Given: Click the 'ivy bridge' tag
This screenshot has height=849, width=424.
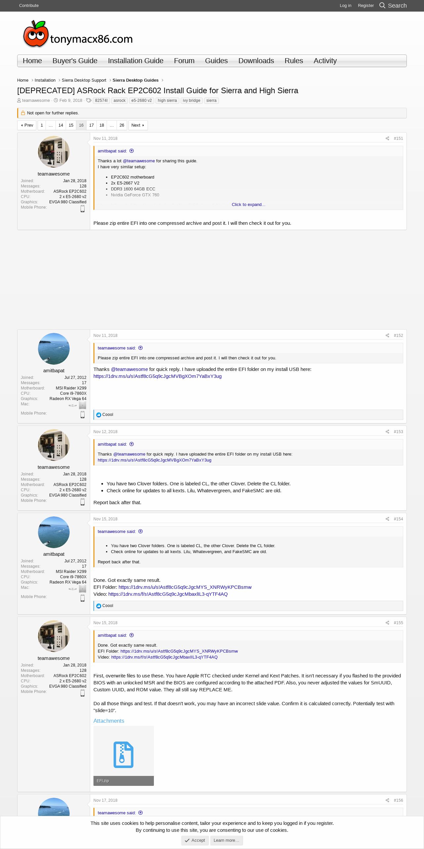Looking at the screenshot, I should (192, 101).
